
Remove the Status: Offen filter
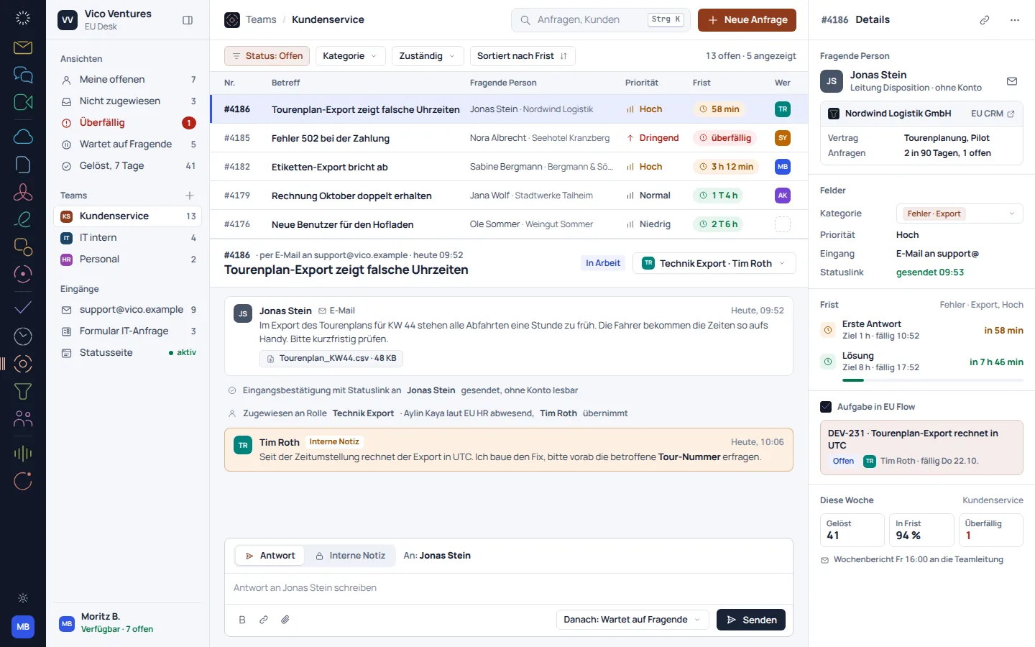(267, 56)
